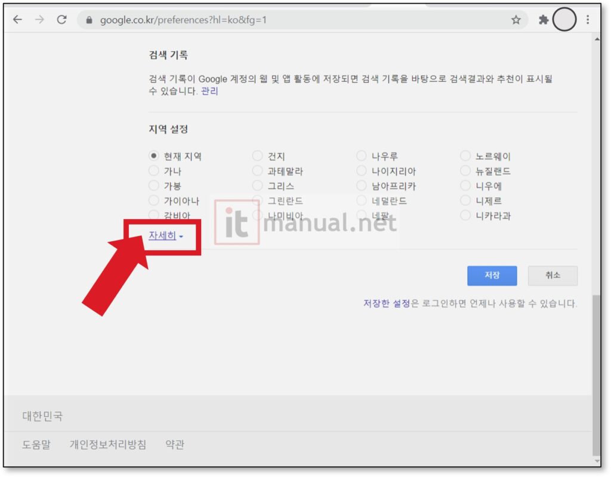Click the 저장 save button

(x=492, y=276)
